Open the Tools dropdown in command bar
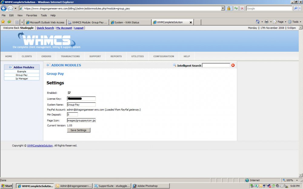This screenshot has height=189, width=303. point(294,22)
